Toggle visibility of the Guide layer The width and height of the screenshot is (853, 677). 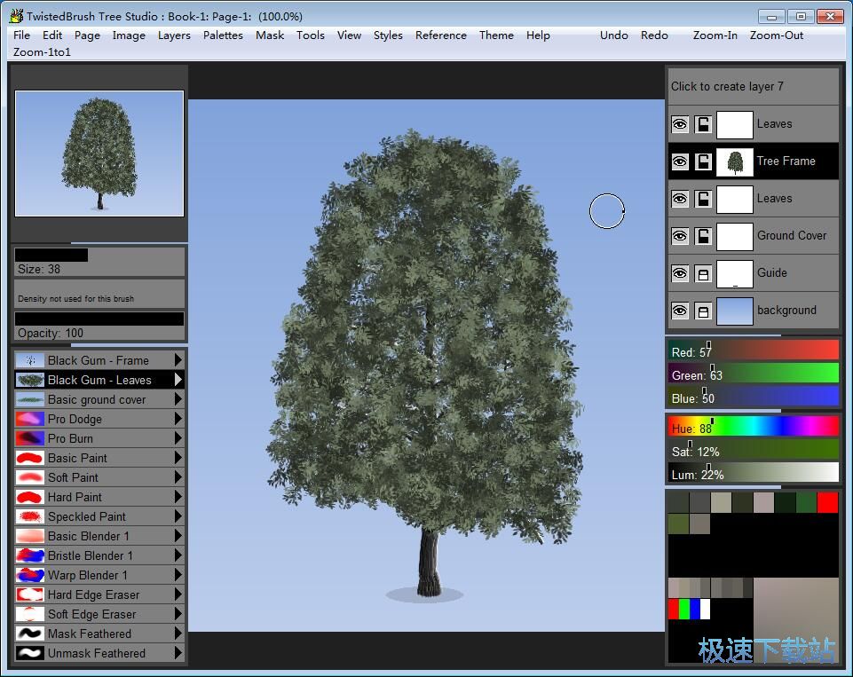680,273
